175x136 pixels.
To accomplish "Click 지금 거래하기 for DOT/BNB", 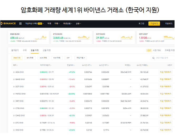I will pos(166,87).
